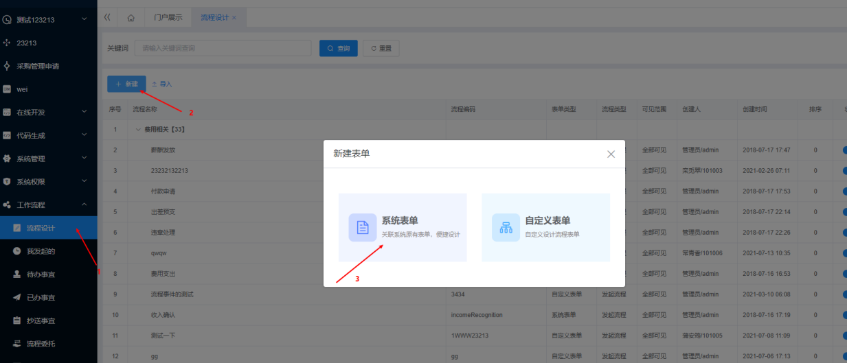Click the 流程设计 edit icon in sidebar
This screenshot has height=363, width=847.
coord(17,228)
